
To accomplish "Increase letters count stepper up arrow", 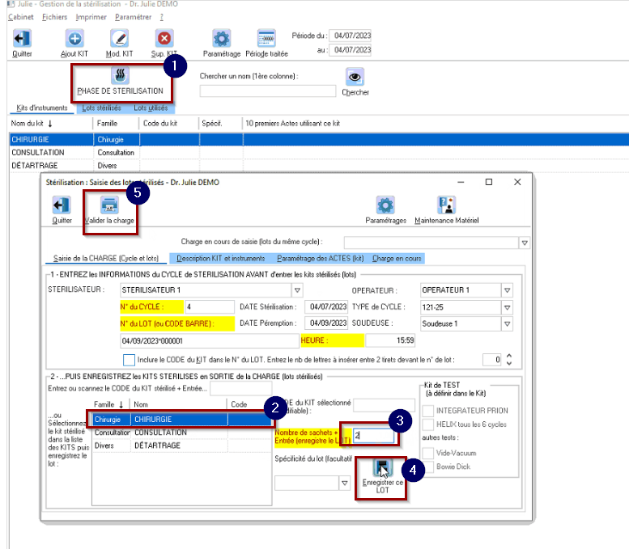I will point(509,356).
